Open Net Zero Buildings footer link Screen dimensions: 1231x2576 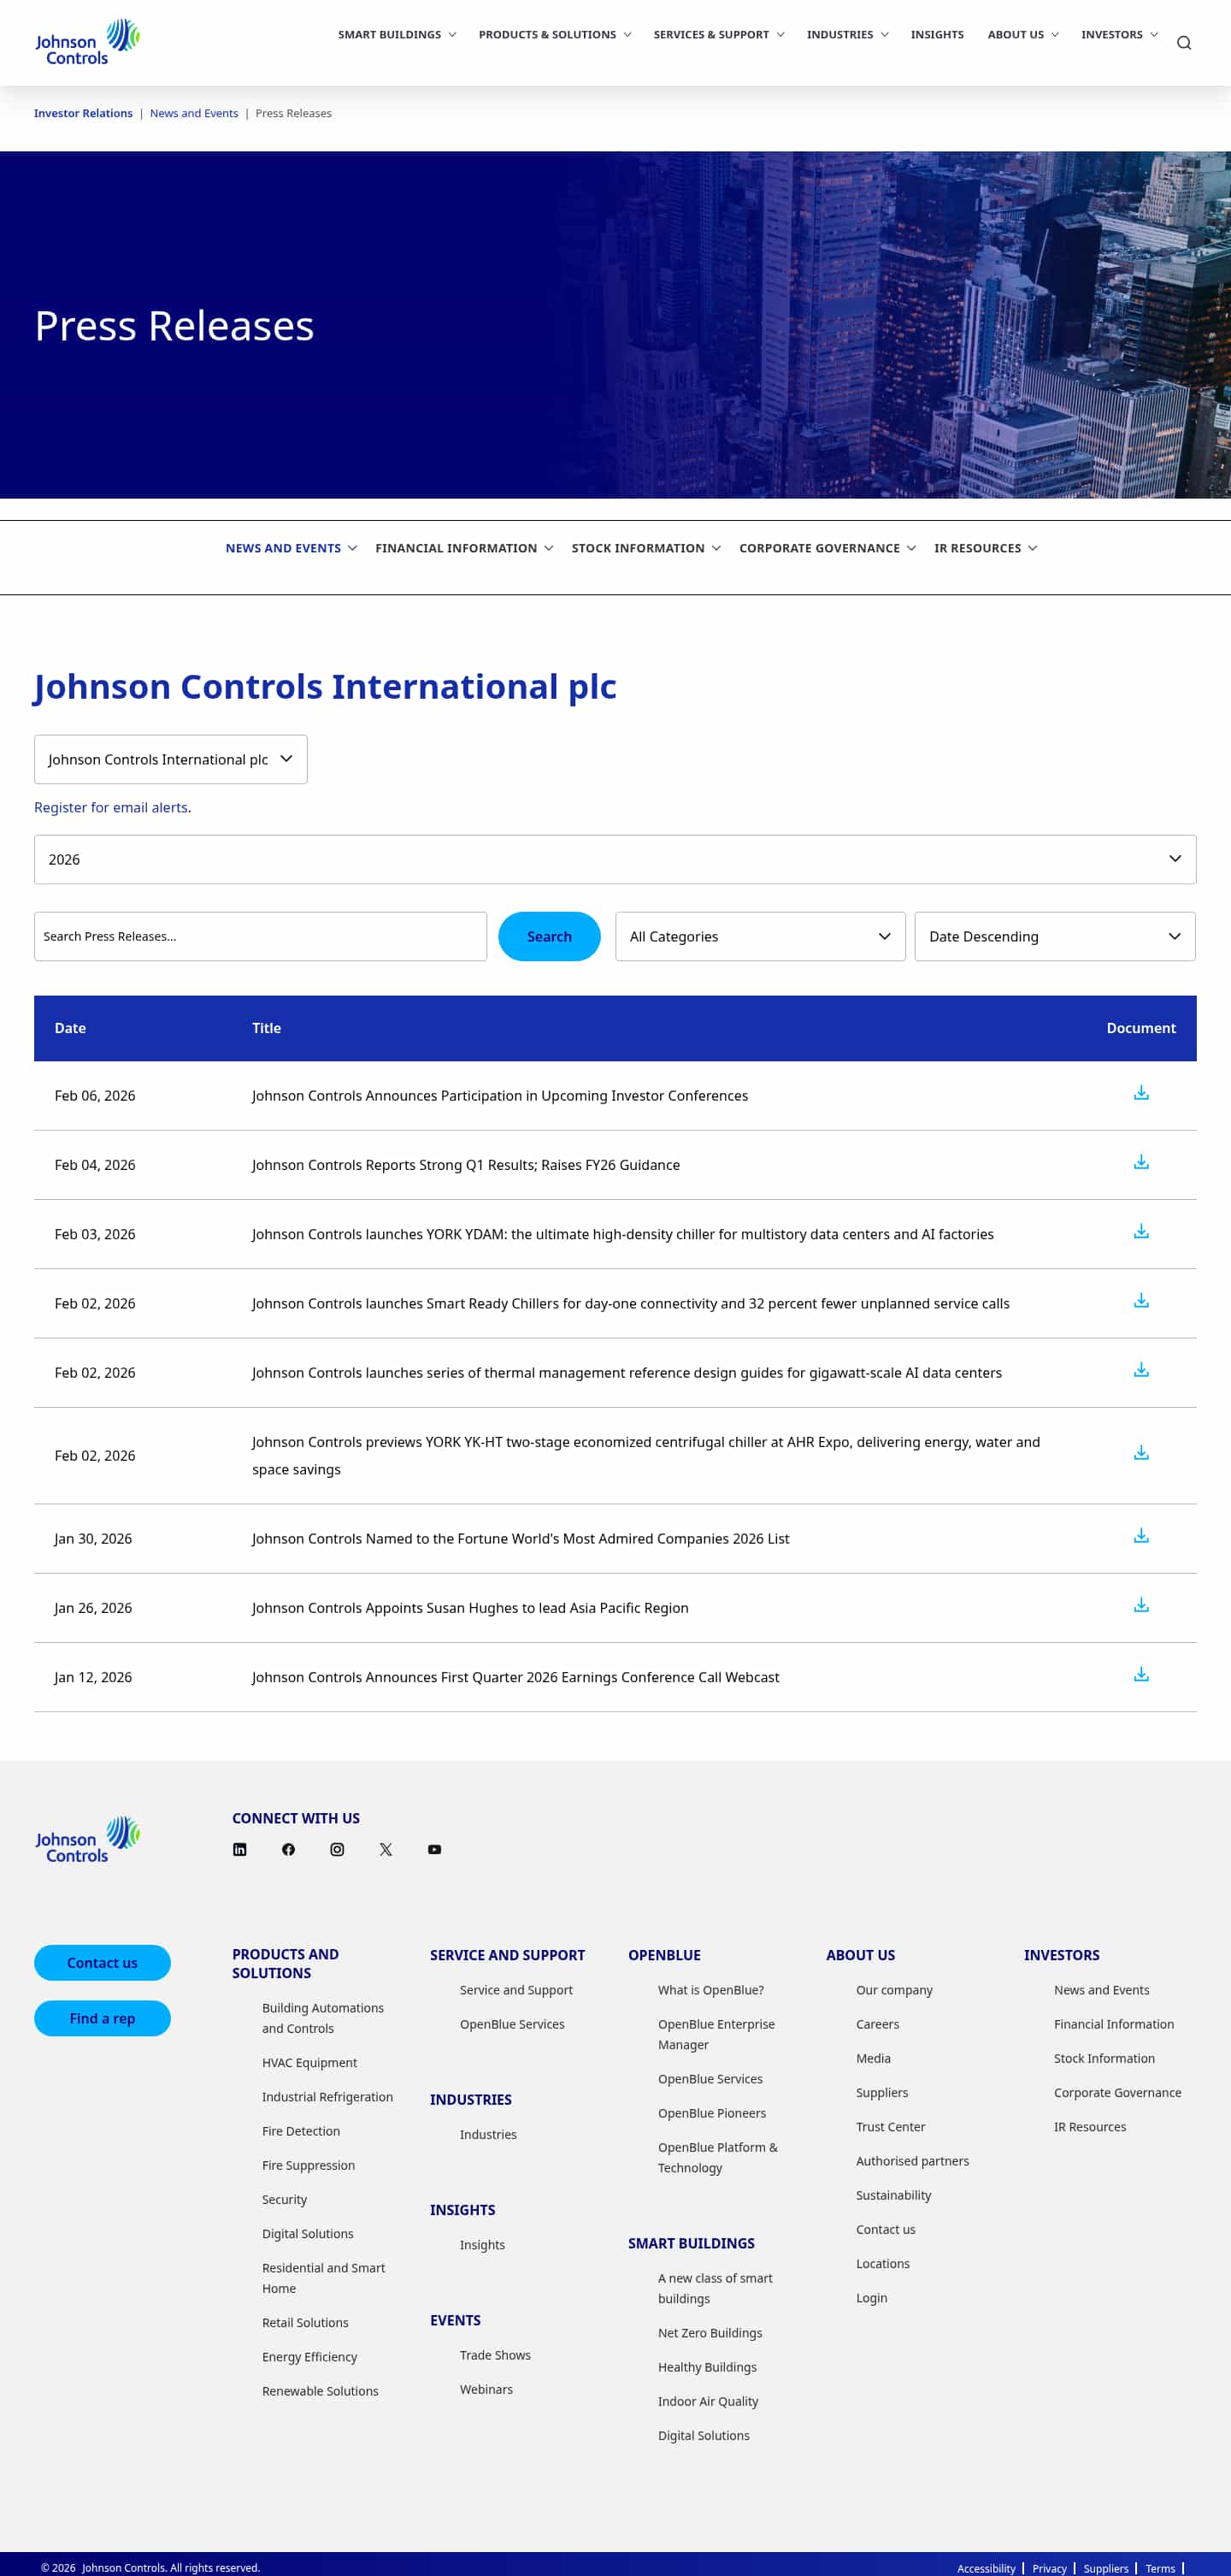click(x=710, y=2332)
